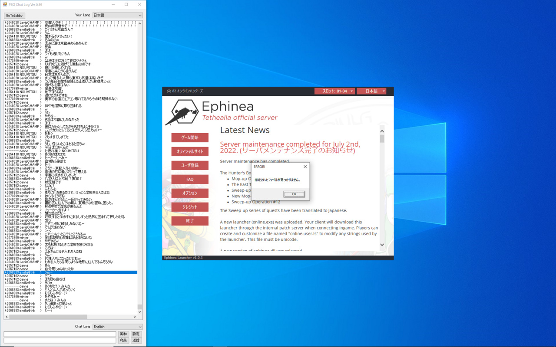Select ゲーム開始 in the Ephinea launcher

point(190,137)
